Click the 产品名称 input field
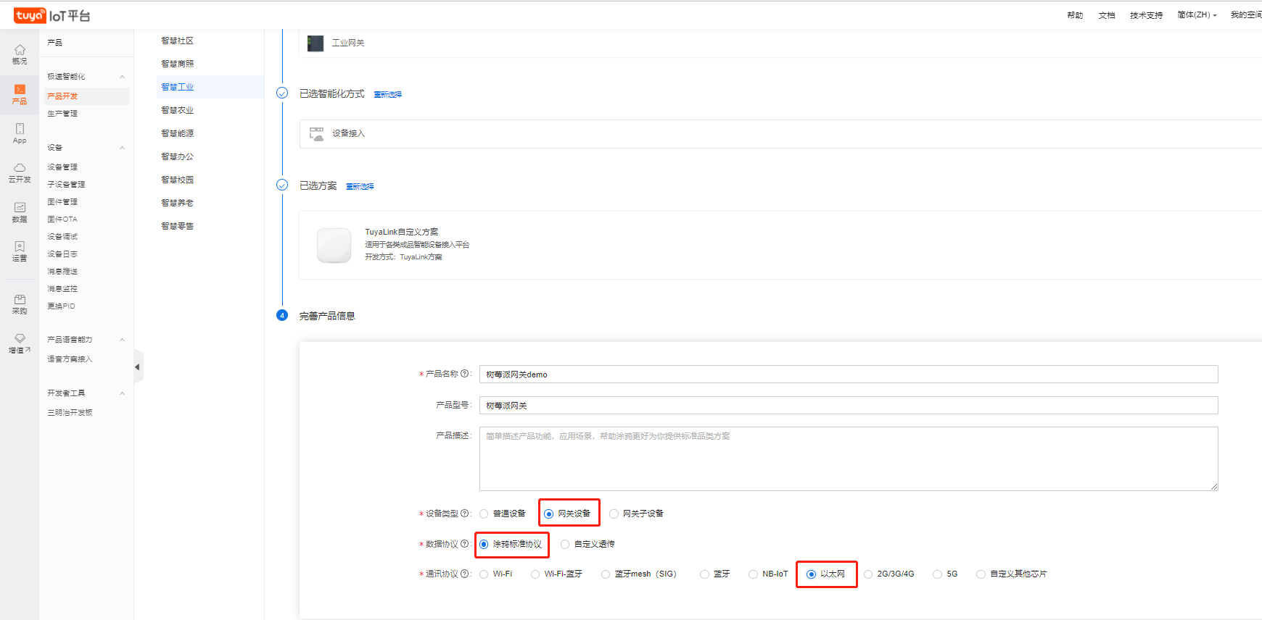The height and width of the screenshot is (620, 1262). coord(849,374)
